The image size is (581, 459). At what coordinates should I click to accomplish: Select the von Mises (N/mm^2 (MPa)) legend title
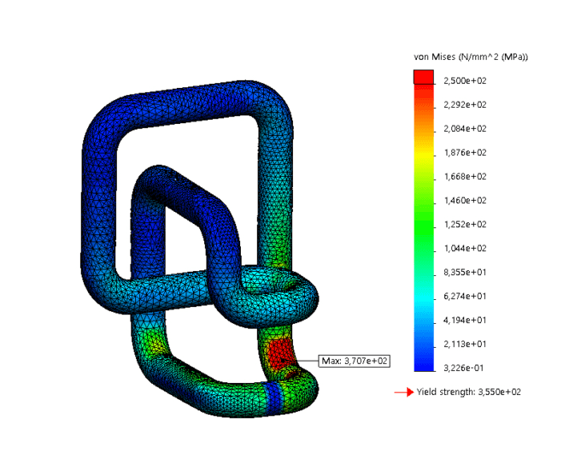point(471,56)
